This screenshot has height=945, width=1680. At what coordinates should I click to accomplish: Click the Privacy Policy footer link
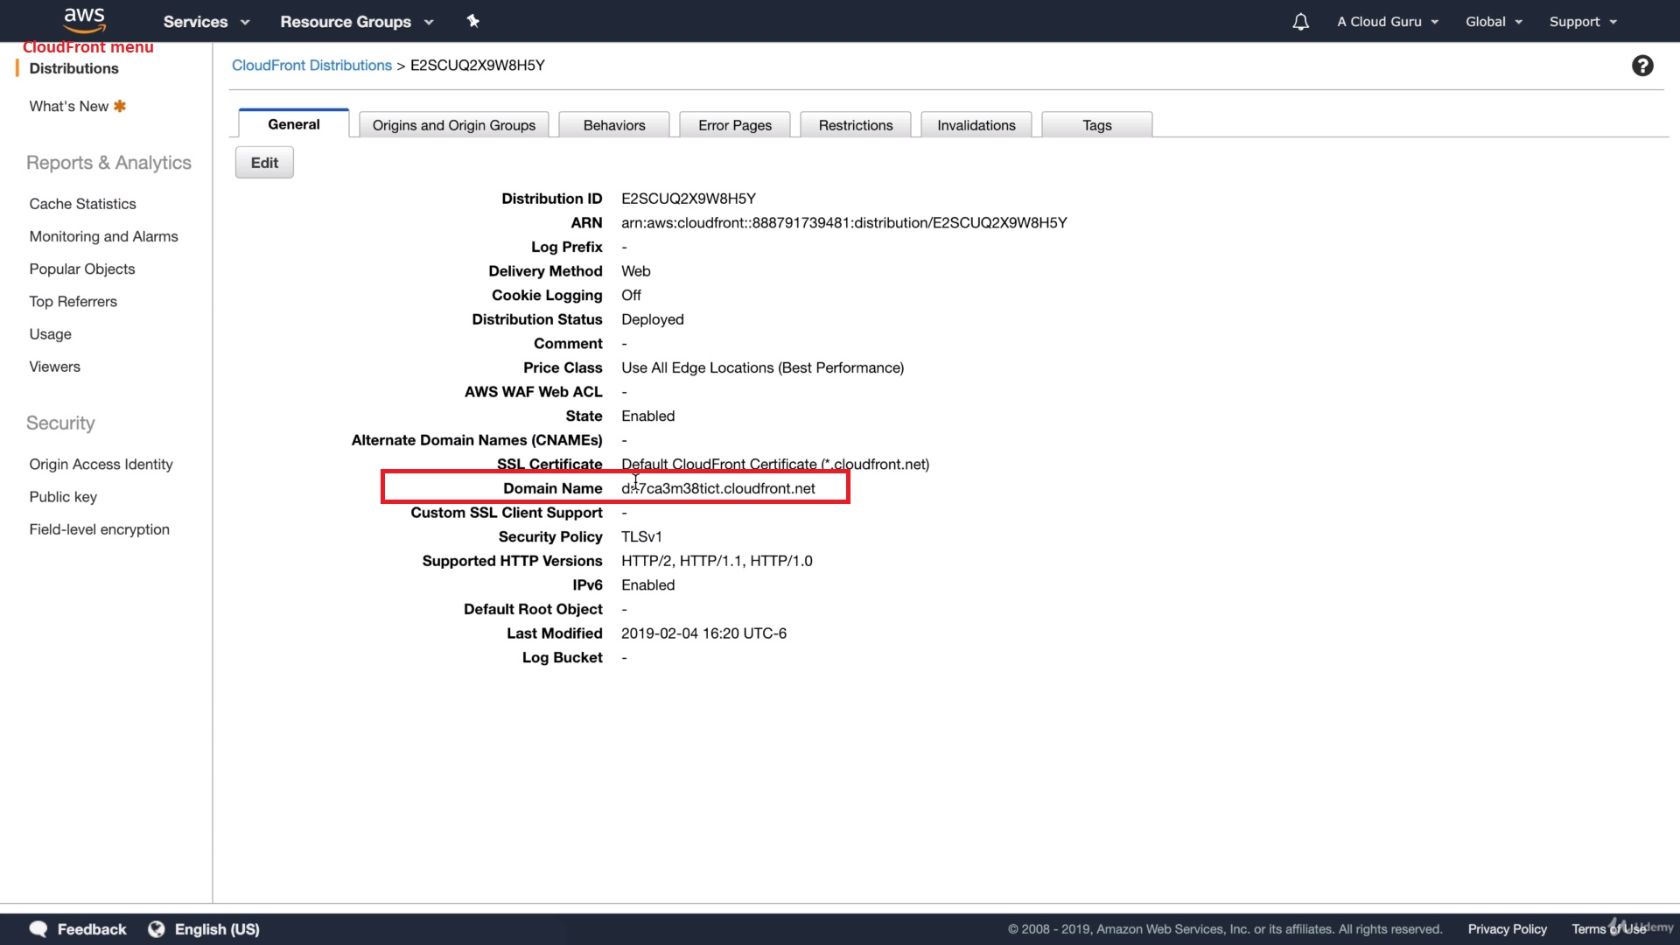click(1507, 928)
